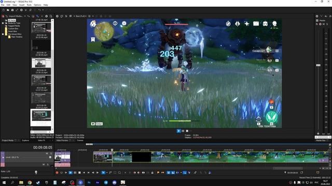Click the timeline cursor timecode 00:09:08:05
Viewport: 332px width, 186px height.
(x=43, y=147)
